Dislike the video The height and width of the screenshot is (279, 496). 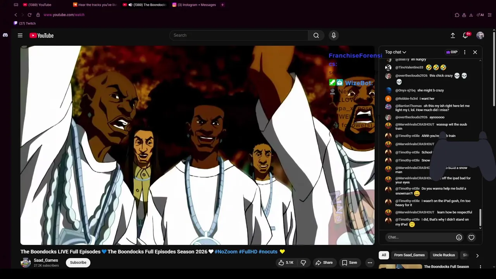tap(303, 263)
